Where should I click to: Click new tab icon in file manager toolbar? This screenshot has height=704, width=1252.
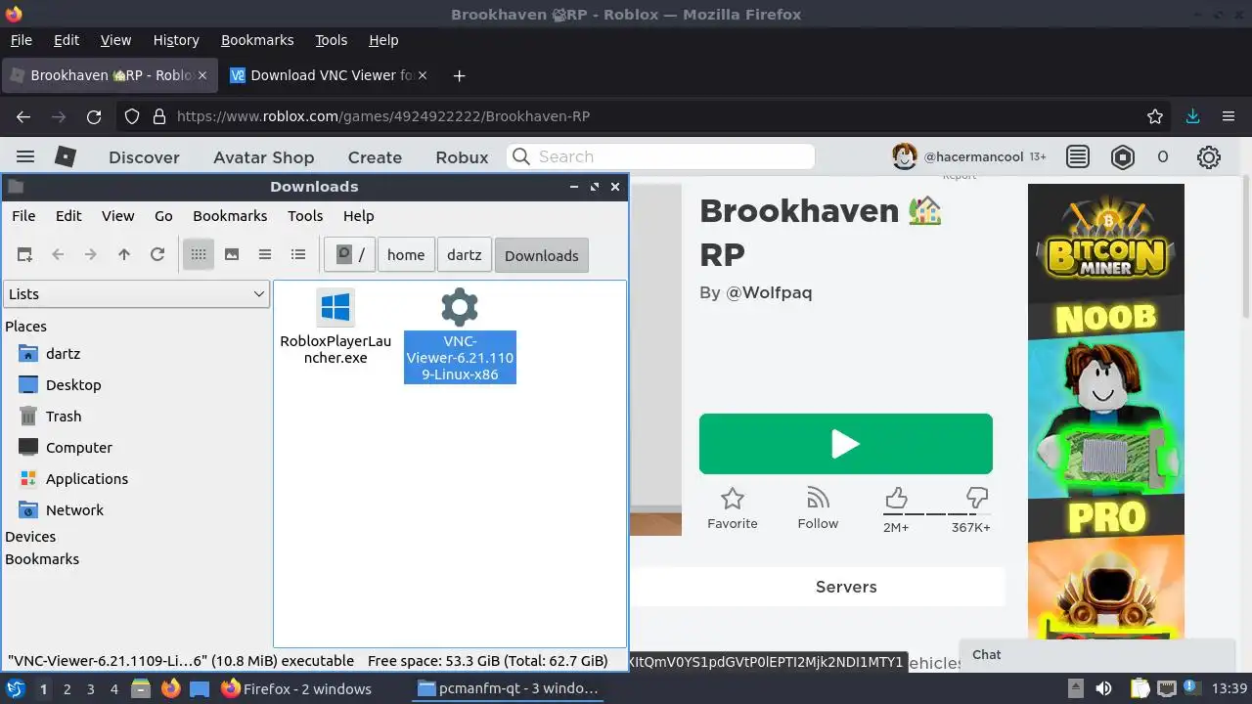(x=25, y=254)
